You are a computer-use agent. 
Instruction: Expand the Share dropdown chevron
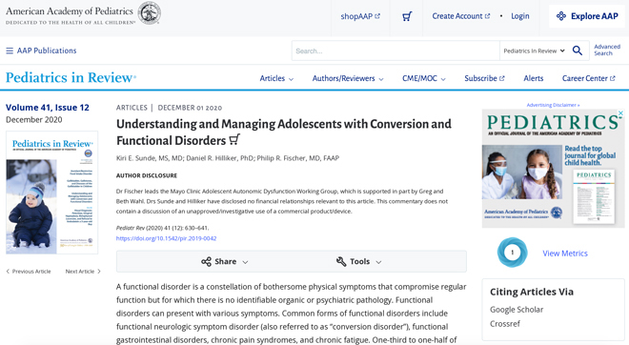click(245, 262)
